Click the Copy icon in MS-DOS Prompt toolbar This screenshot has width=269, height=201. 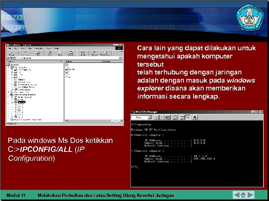(x=162, y=117)
